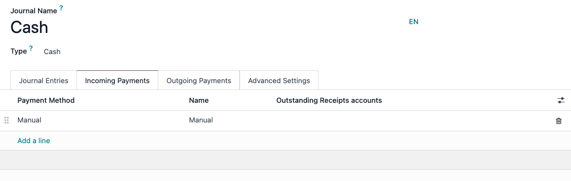Click the Add a line link
This screenshot has width=571, height=181.
pyautogui.click(x=34, y=141)
